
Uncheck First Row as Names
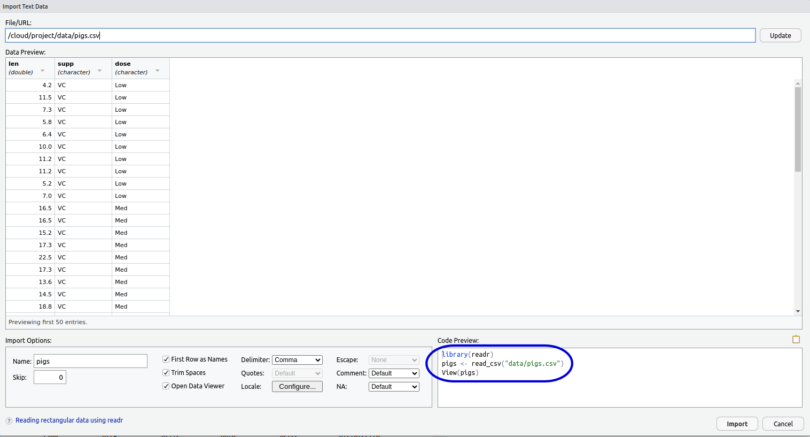(166, 359)
